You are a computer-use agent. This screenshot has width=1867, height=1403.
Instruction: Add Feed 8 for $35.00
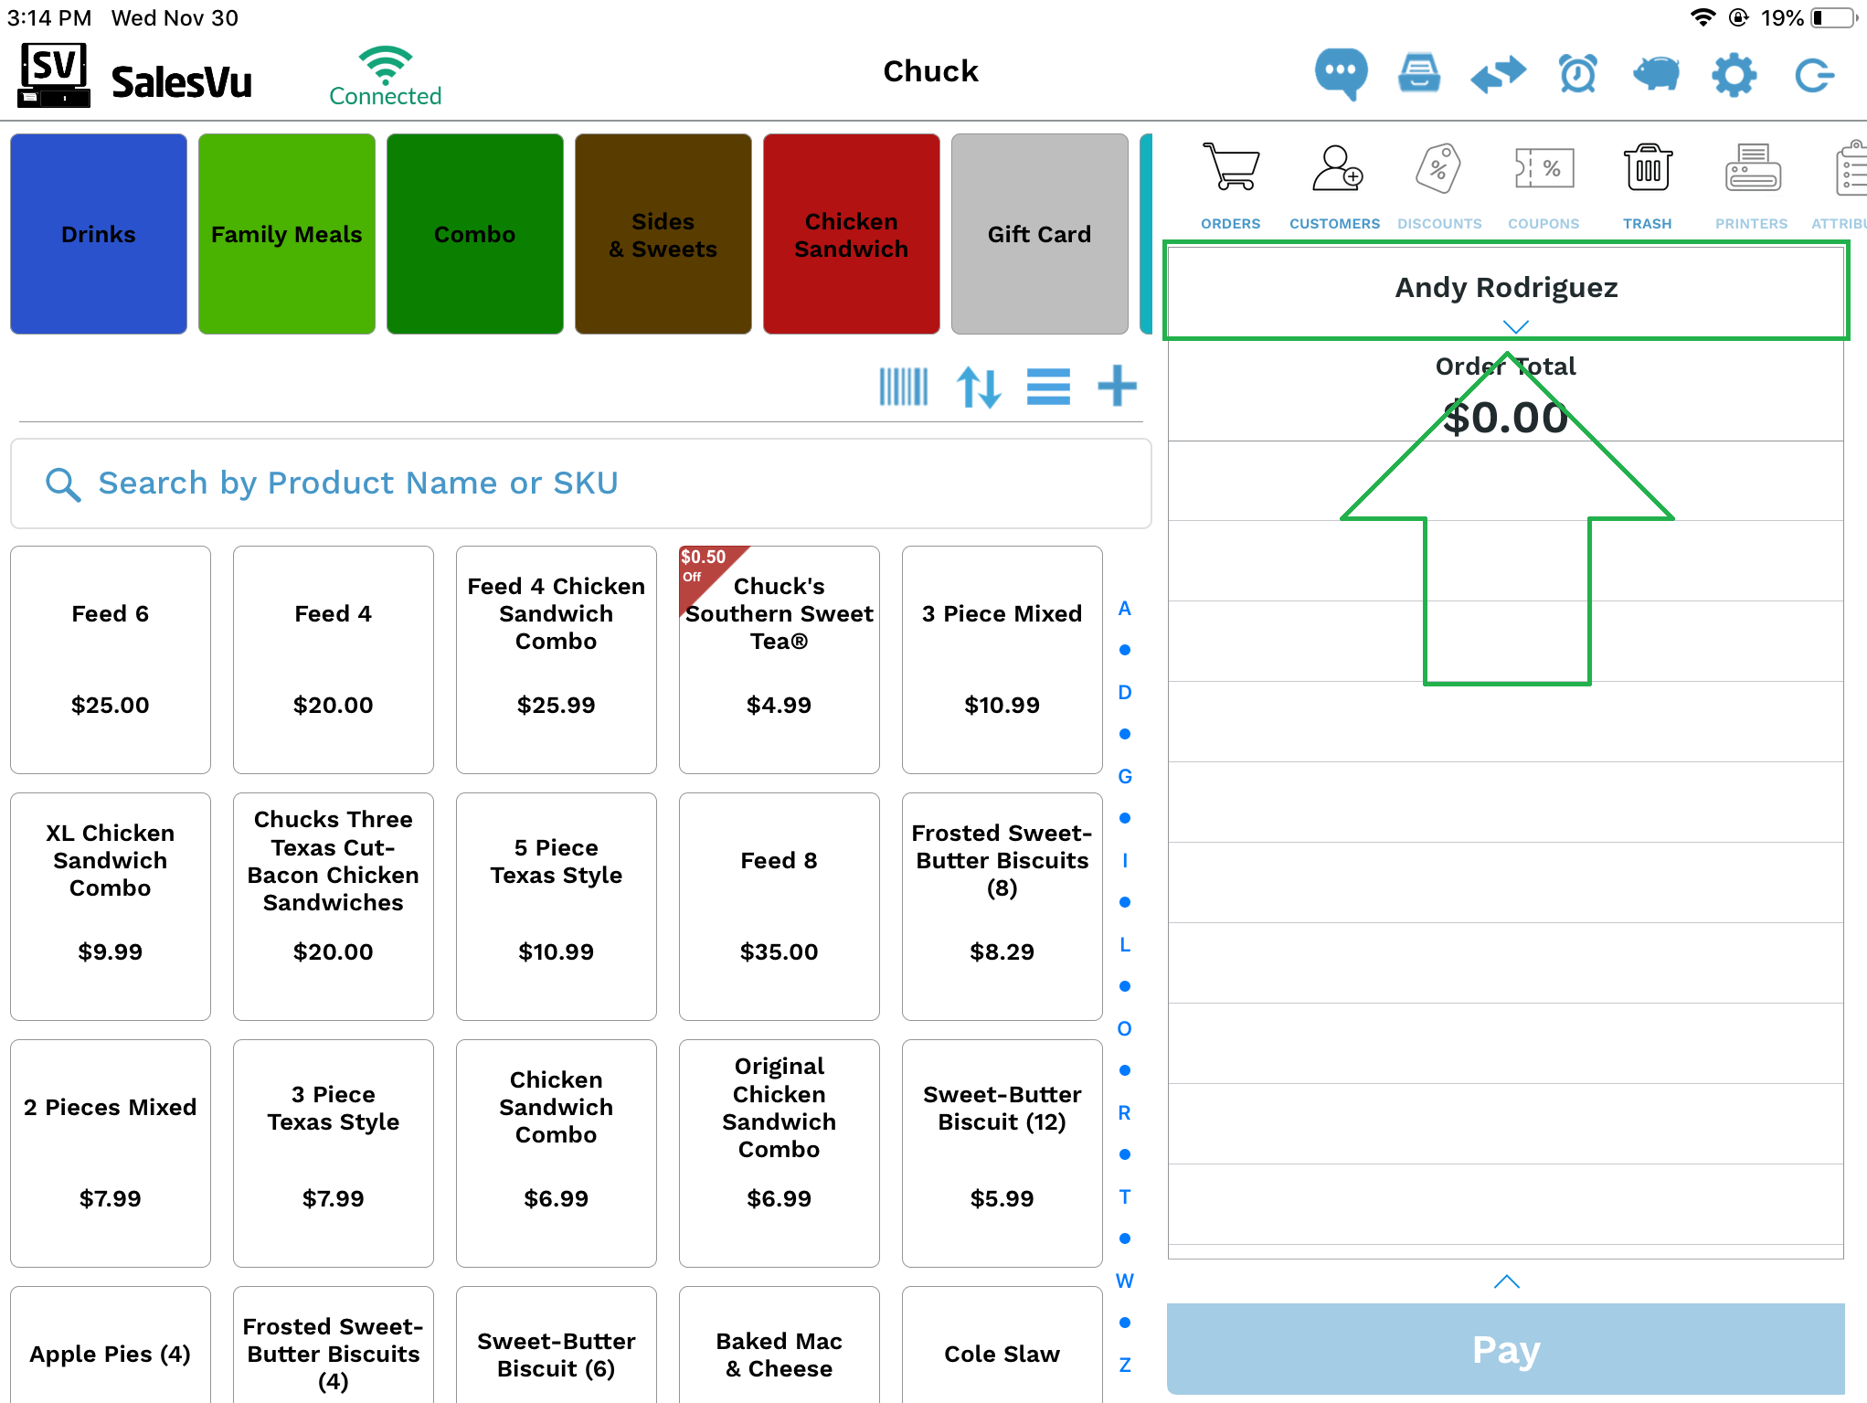tap(780, 907)
